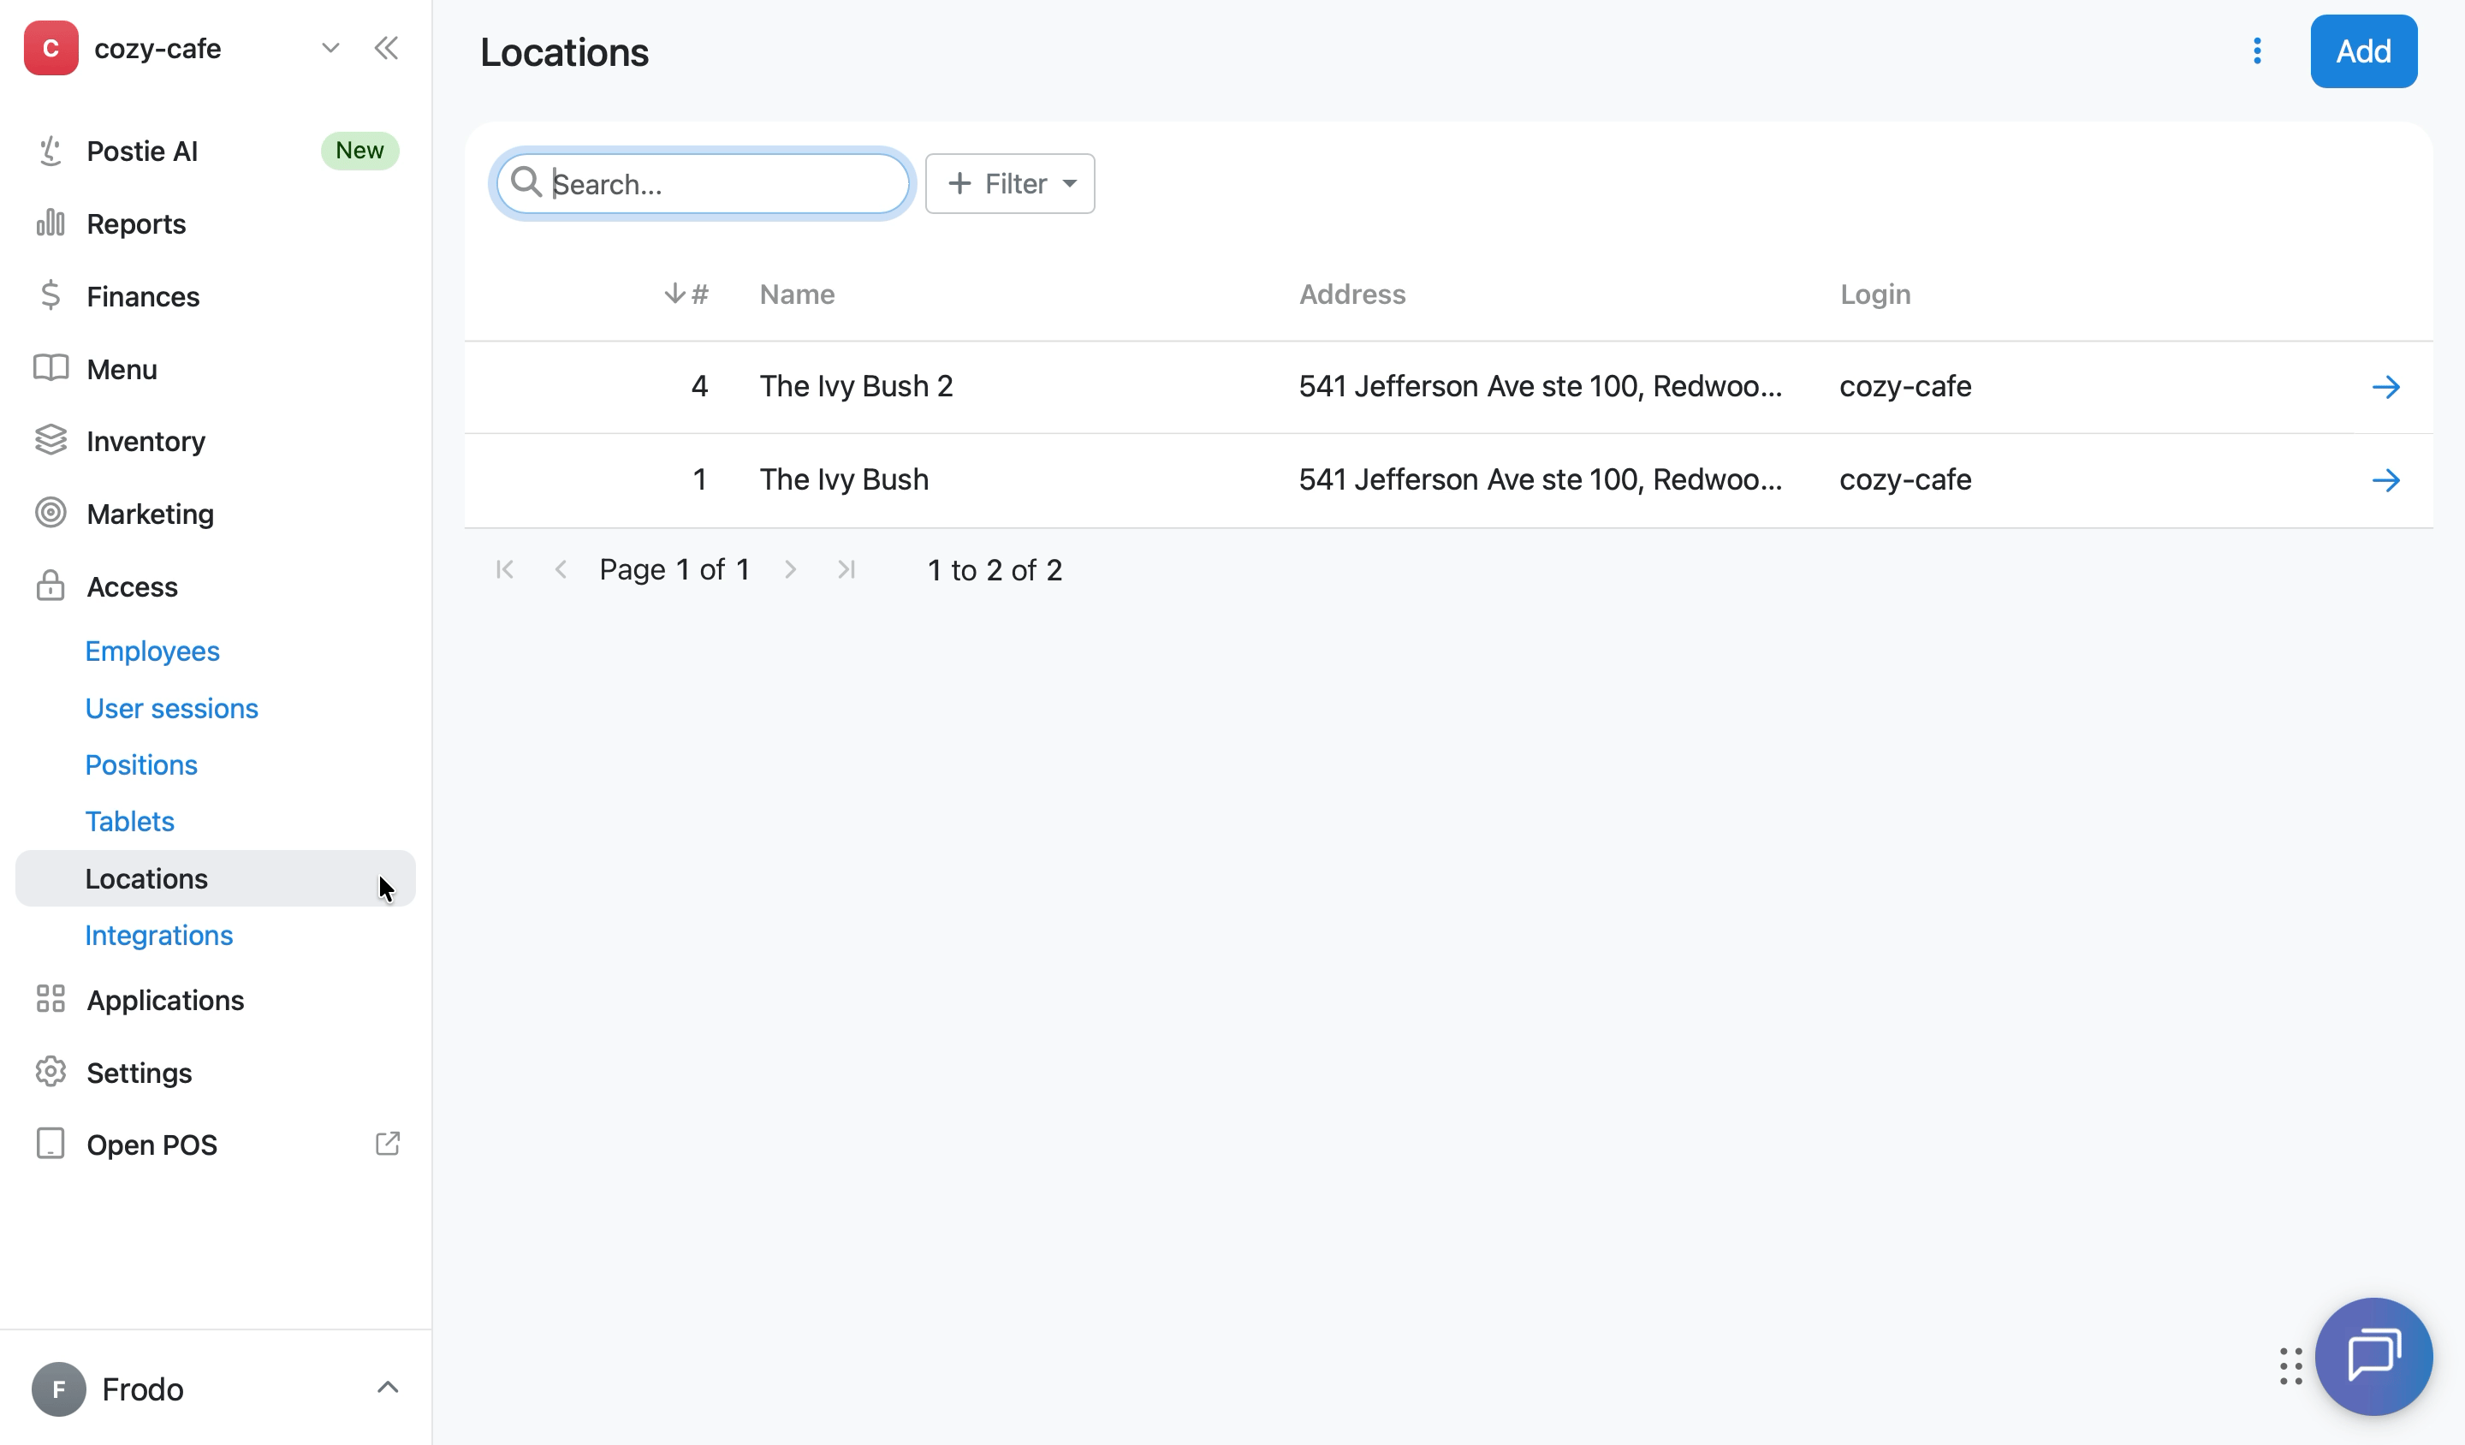Jump to the last page

coord(847,570)
